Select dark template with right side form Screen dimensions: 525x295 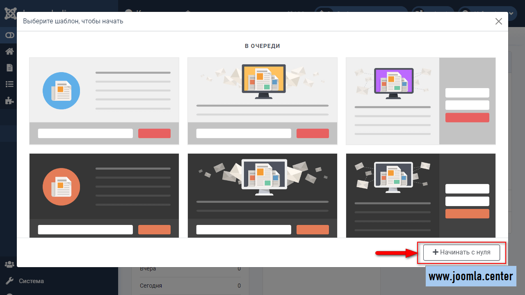(420, 195)
